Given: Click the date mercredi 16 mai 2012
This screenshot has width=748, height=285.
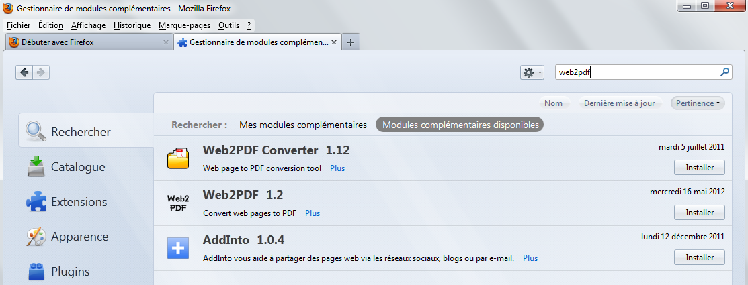Looking at the screenshot, I should 688,192.
